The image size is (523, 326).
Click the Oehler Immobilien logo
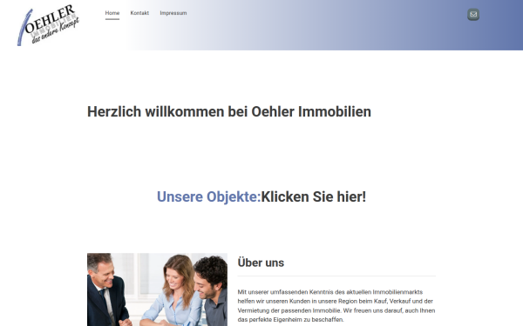coord(48,25)
